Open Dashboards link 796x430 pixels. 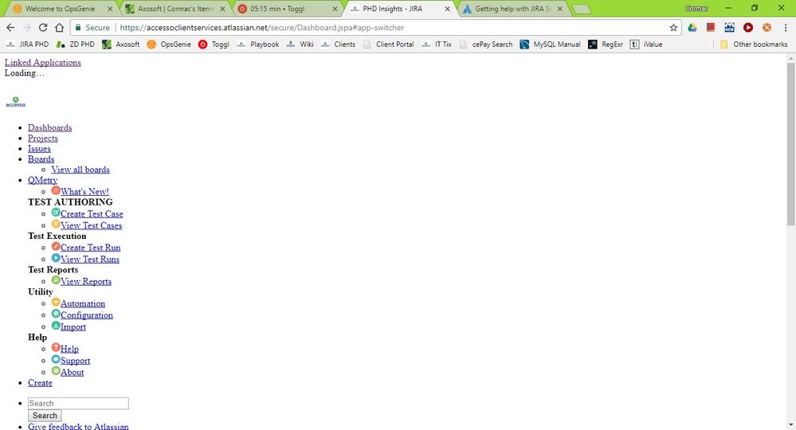pos(49,127)
